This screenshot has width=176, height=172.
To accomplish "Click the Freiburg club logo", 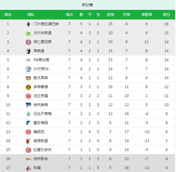I will click(x=28, y=51).
